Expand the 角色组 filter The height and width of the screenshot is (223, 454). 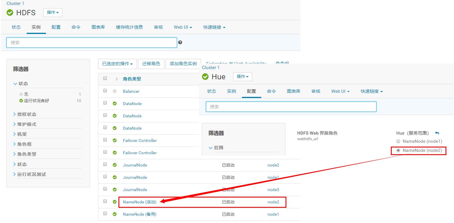click(22, 144)
